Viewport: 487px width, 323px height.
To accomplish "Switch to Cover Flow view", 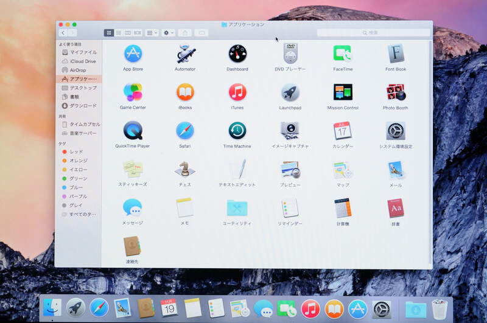I will (138, 33).
